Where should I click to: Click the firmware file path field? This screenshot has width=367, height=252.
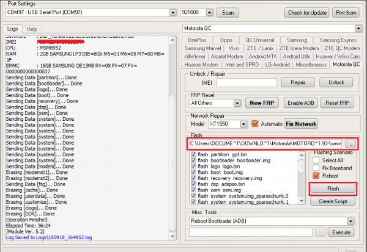pos(266,143)
